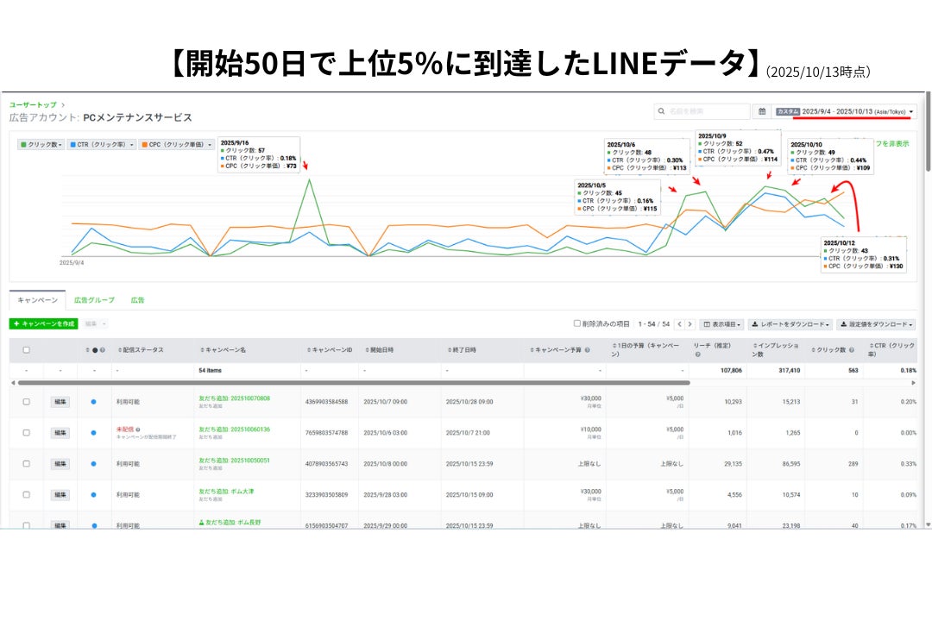Open the クリック数 metric dropdown above chart
Image resolution: width=932 pixels, height=621 pixels.
(x=41, y=145)
